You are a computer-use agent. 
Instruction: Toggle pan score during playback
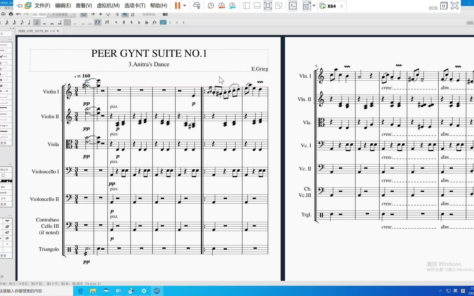click(125, 14)
